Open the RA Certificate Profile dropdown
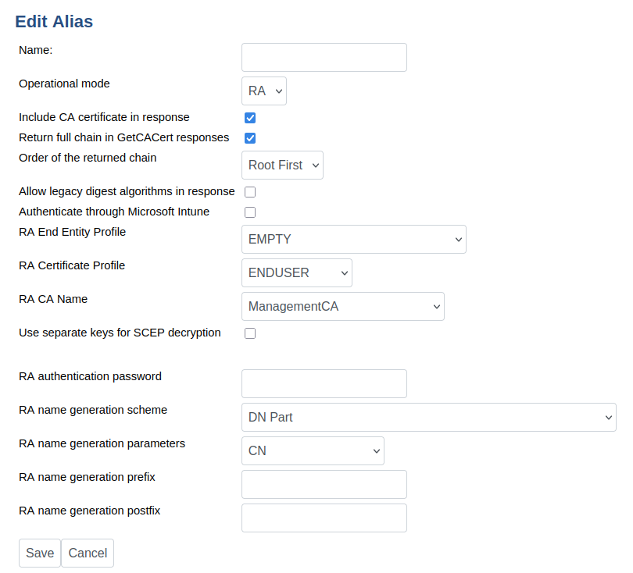633x573 pixels. (296, 272)
